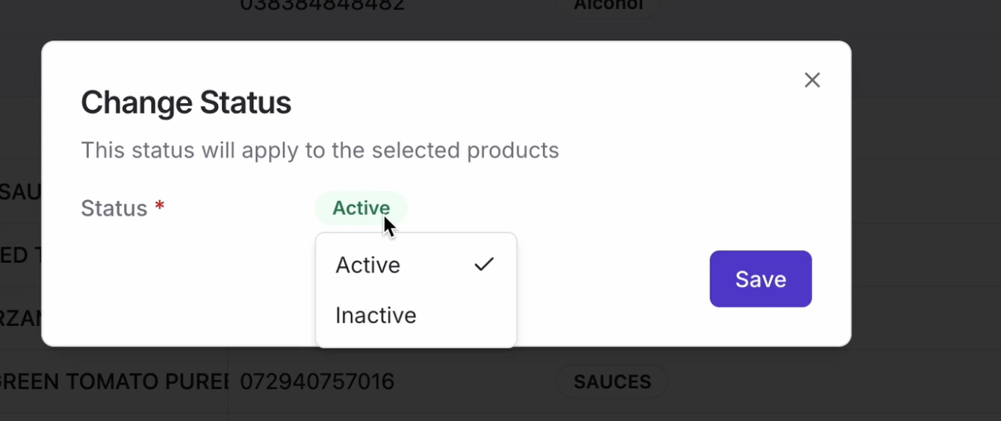
Task: Close the Change Status dialog
Action: [812, 80]
